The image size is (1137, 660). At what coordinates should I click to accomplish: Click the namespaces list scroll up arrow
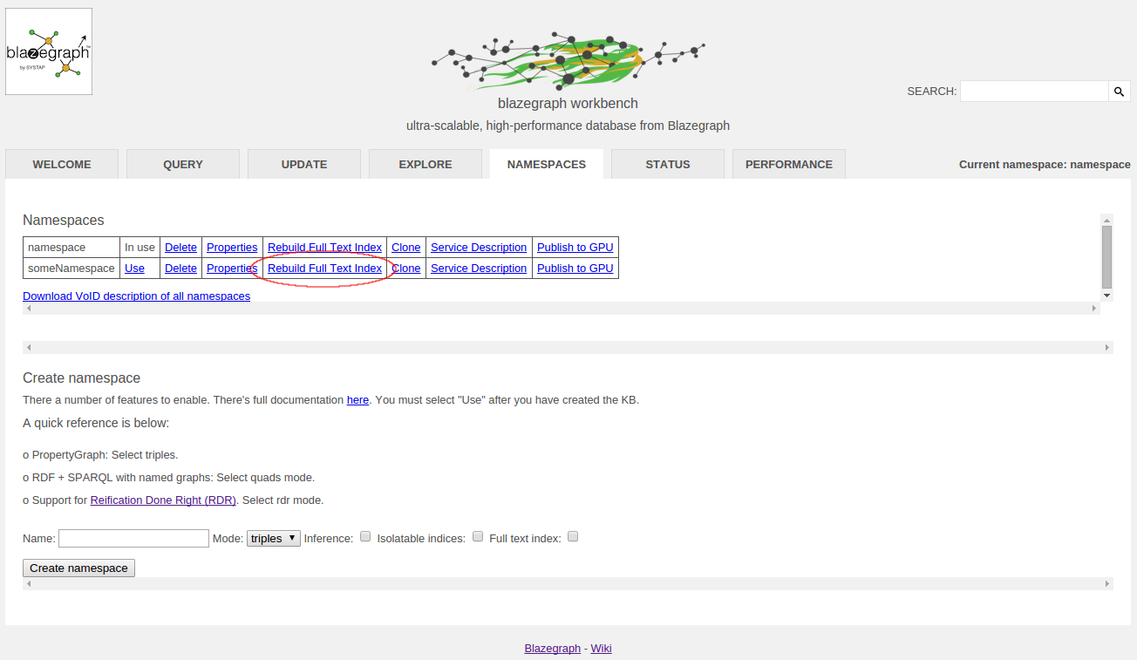[x=1106, y=220]
